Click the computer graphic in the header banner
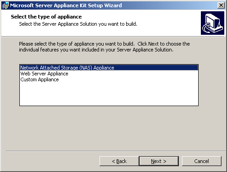227x172 pixels. pyautogui.click(x=213, y=23)
